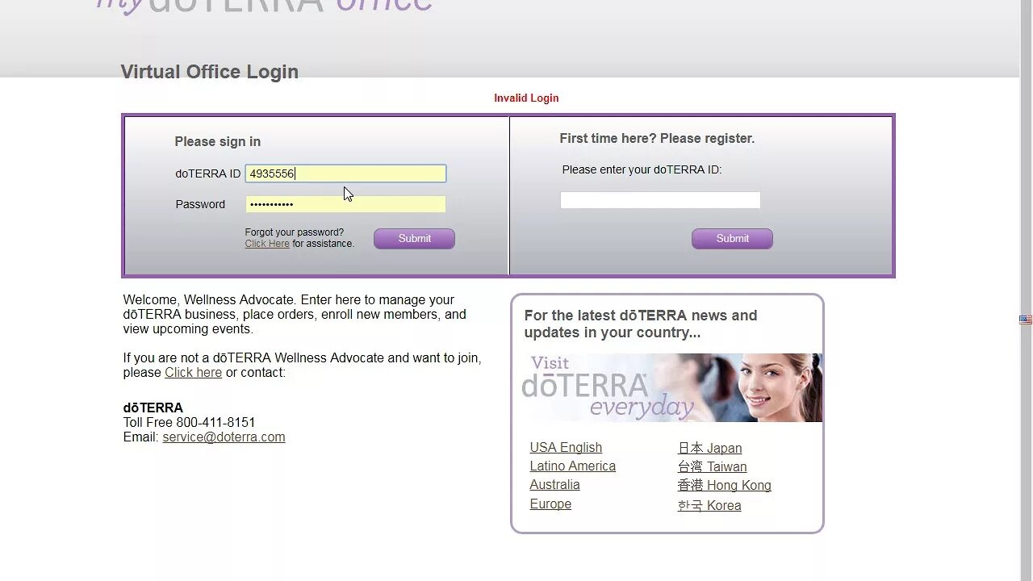1033x581 pixels.
Task: Select Korea country link
Action: point(709,506)
